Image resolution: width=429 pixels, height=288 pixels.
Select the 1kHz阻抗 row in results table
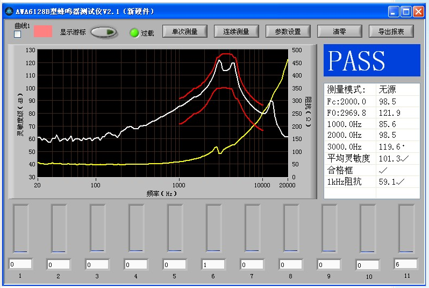click(371, 181)
